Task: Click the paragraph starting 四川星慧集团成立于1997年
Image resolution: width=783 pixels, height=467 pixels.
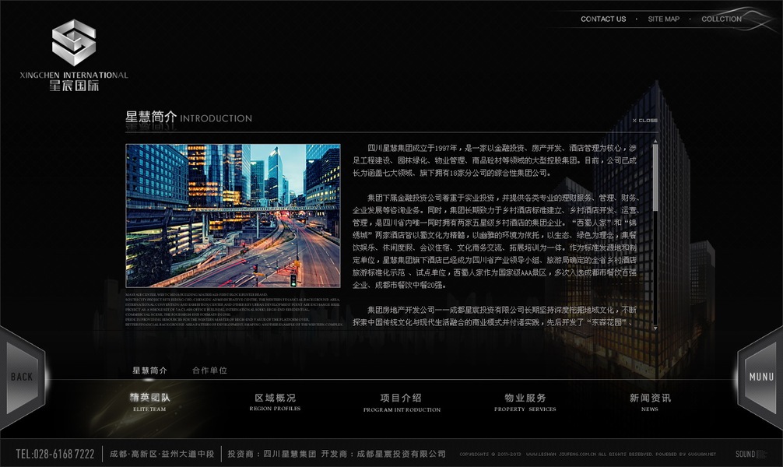Action: point(494,160)
